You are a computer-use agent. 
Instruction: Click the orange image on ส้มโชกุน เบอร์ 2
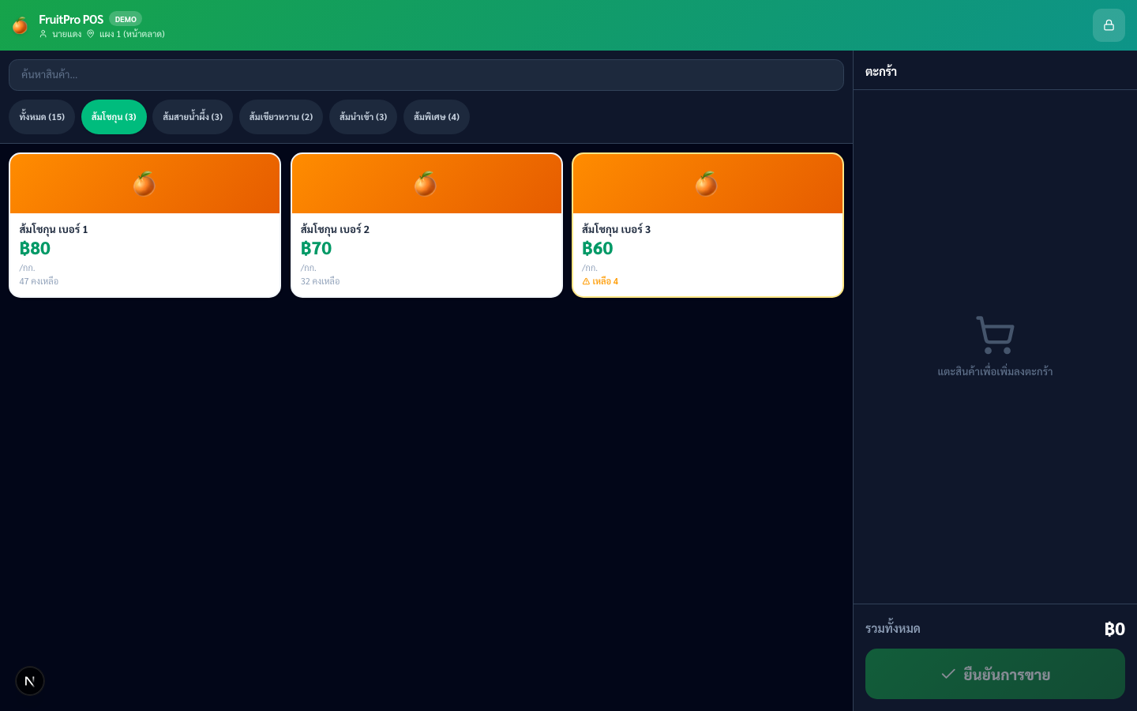pyautogui.click(x=426, y=183)
